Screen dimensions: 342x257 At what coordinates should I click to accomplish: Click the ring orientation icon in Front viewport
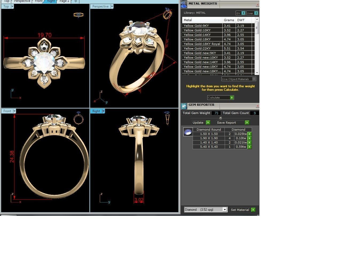click(79, 118)
